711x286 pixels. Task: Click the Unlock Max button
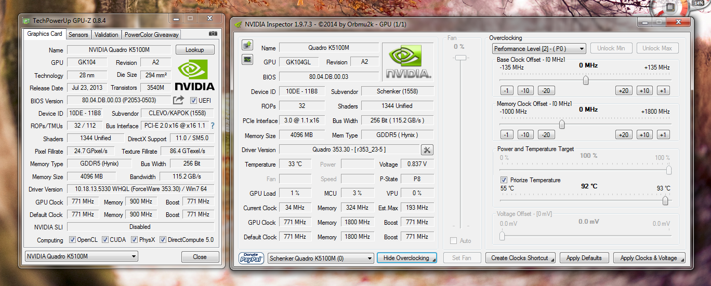[657, 48]
